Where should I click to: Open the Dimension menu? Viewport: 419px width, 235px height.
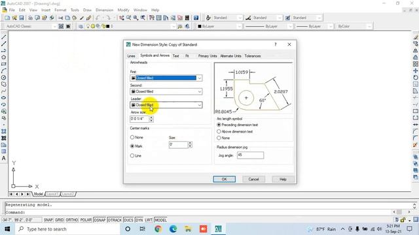(x=105, y=10)
